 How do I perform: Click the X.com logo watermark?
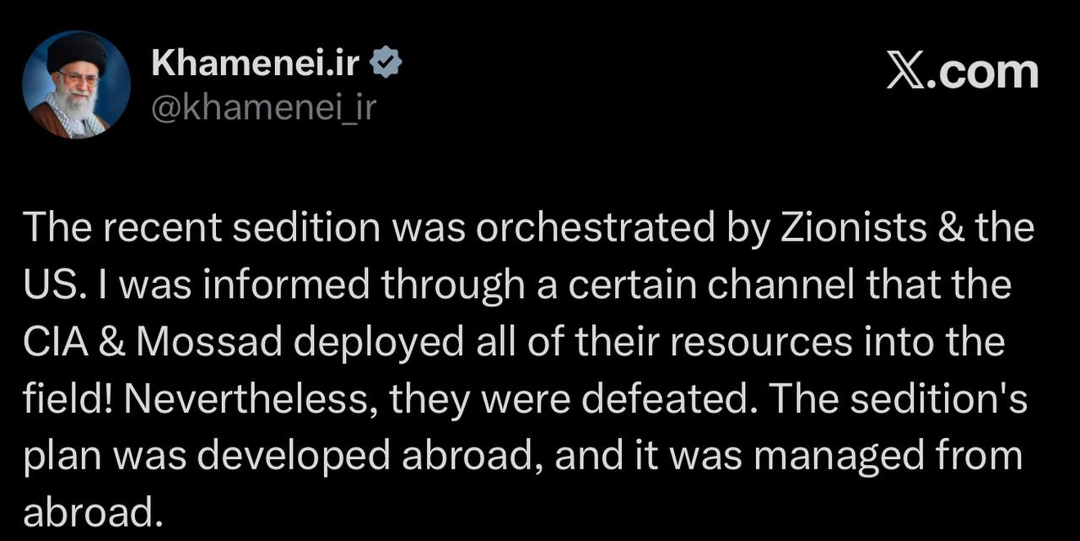tap(963, 72)
